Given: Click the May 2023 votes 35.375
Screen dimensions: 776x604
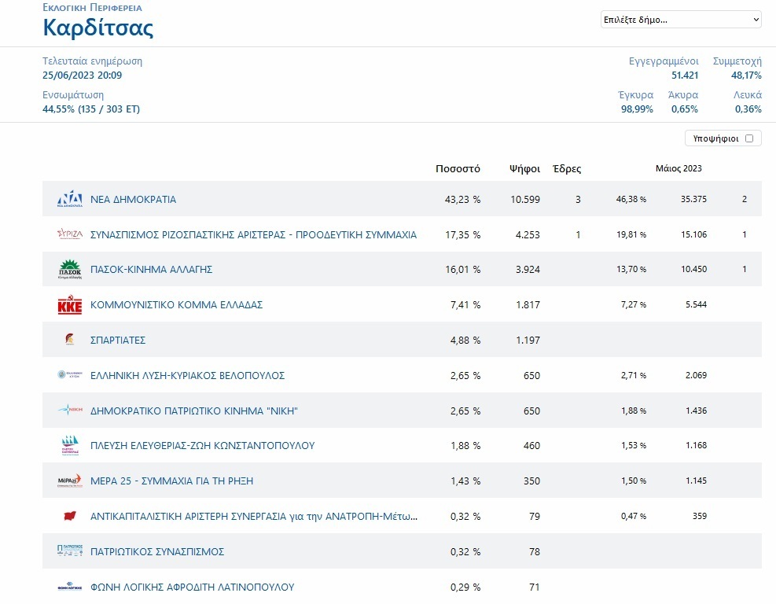Looking at the screenshot, I should [693, 199].
